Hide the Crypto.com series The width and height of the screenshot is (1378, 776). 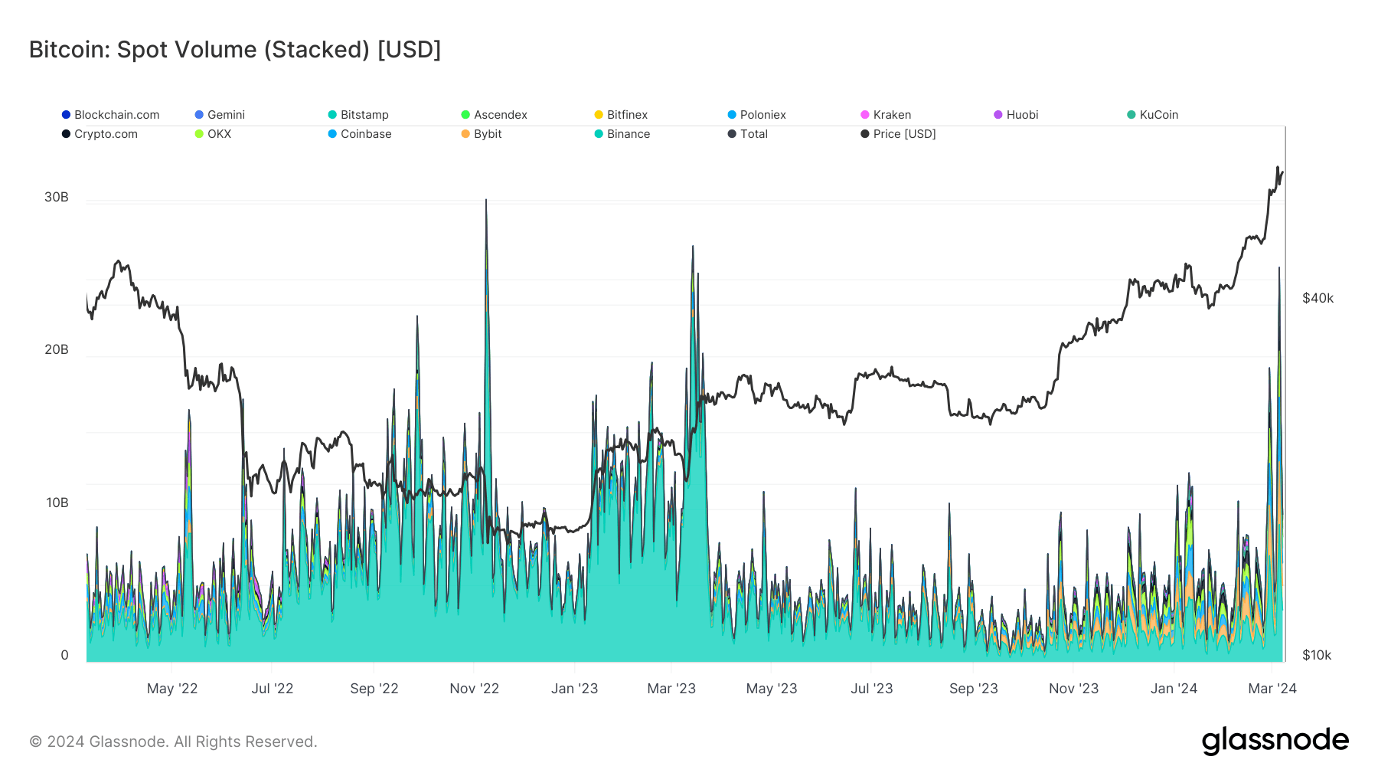pos(106,134)
